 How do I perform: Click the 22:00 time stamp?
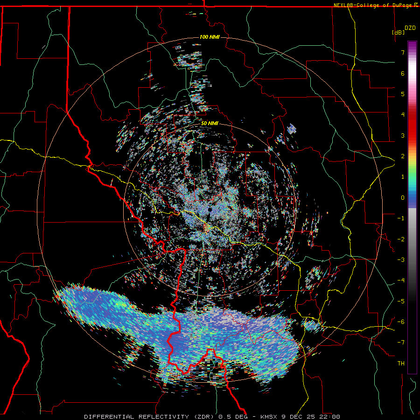click(x=329, y=417)
